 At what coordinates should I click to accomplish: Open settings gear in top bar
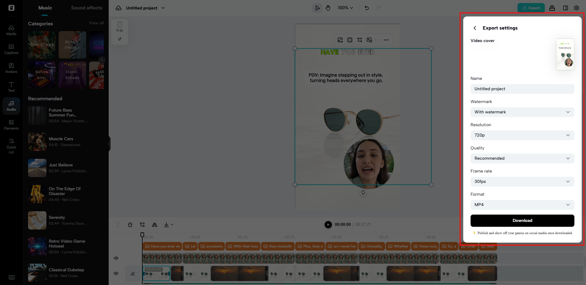point(577,8)
